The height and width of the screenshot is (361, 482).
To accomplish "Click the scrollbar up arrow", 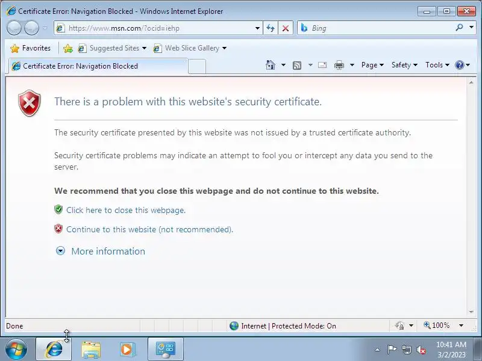I will [471, 82].
